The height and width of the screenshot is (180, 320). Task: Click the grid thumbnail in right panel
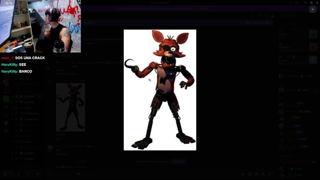point(313,34)
